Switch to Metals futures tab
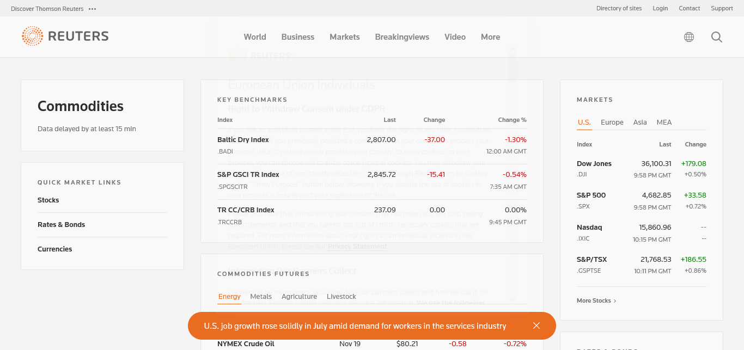 [261, 297]
